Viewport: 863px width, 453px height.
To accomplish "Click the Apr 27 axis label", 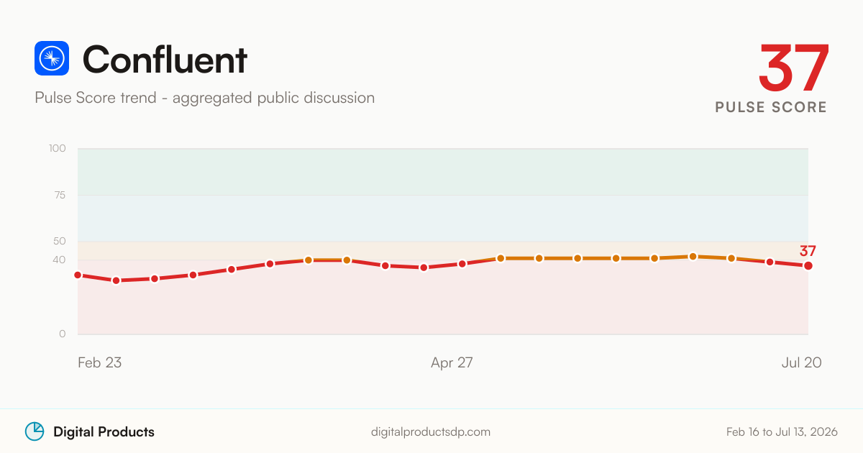I will (452, 362).
